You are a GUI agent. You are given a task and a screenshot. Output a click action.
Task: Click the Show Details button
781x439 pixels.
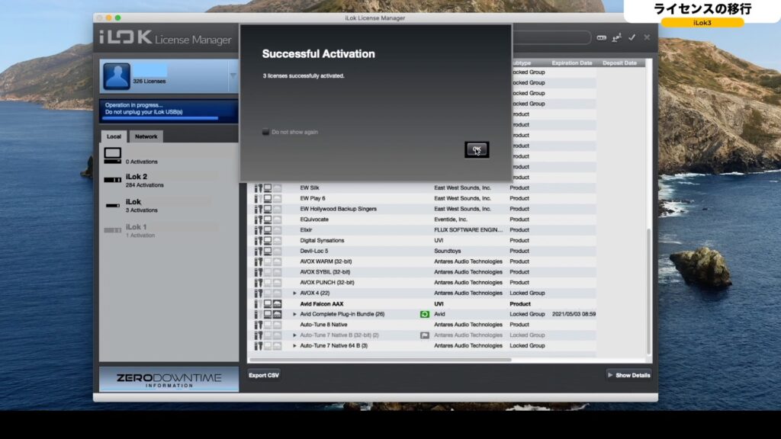point(629,375)
